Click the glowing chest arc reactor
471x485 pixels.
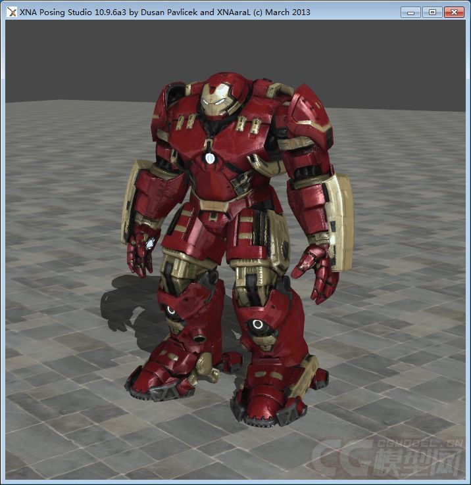tap(210, 158)
